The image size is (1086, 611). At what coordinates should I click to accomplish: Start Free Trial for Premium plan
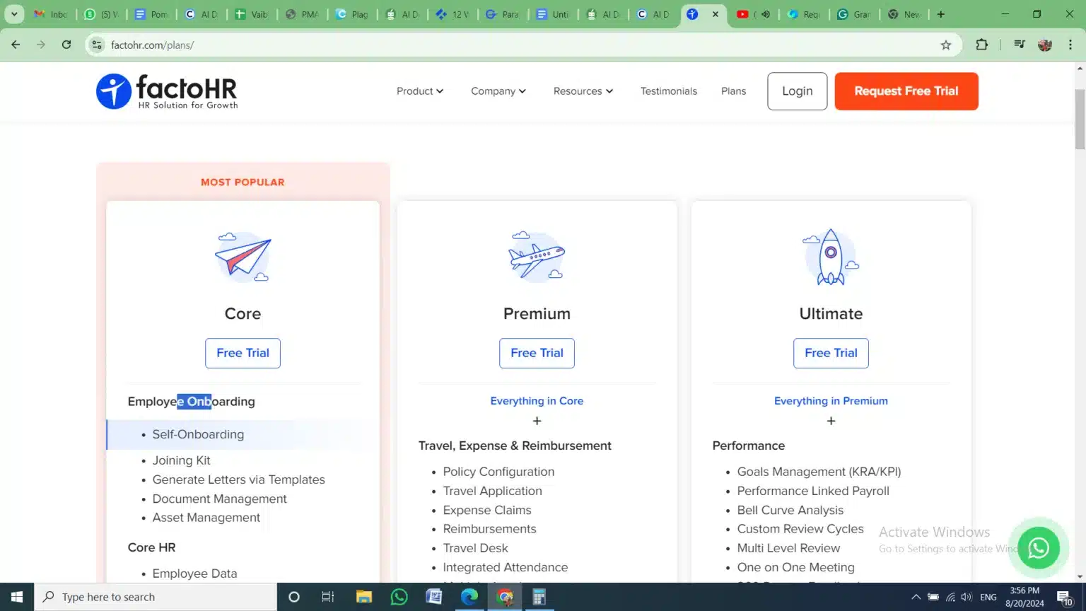tap(537, 353)
